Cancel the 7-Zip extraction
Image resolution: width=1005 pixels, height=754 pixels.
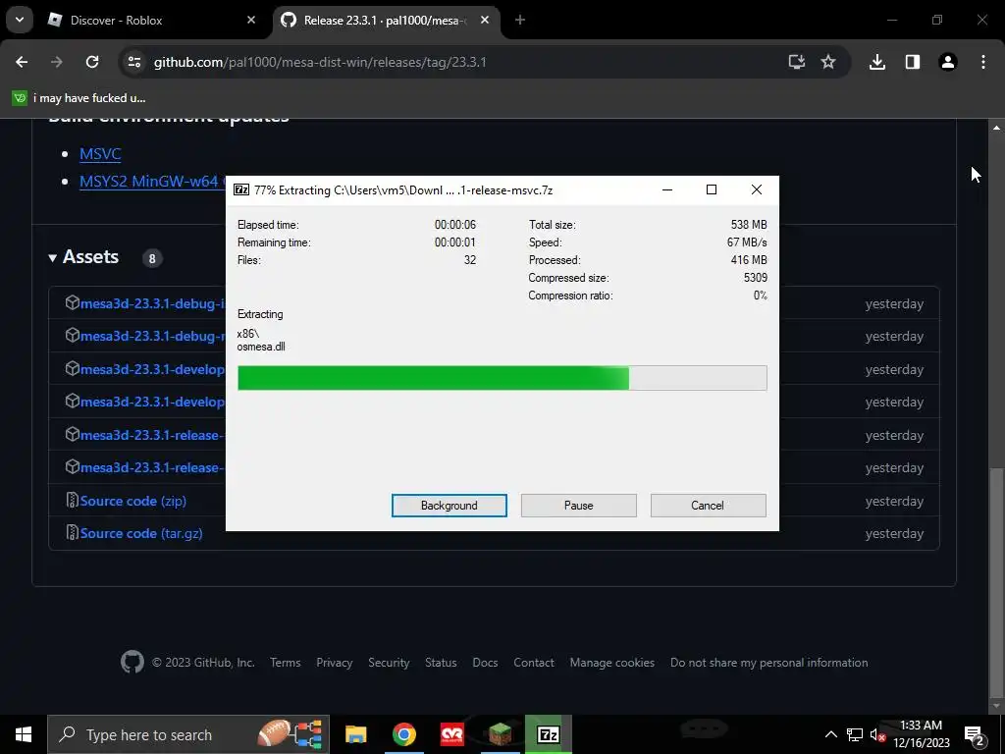(708, 506)
